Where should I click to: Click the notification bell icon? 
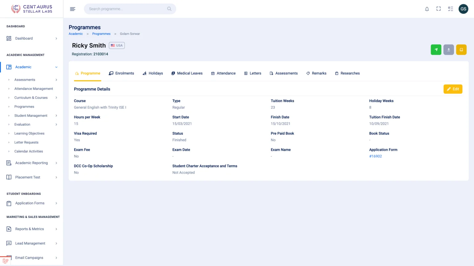(427, 9)
